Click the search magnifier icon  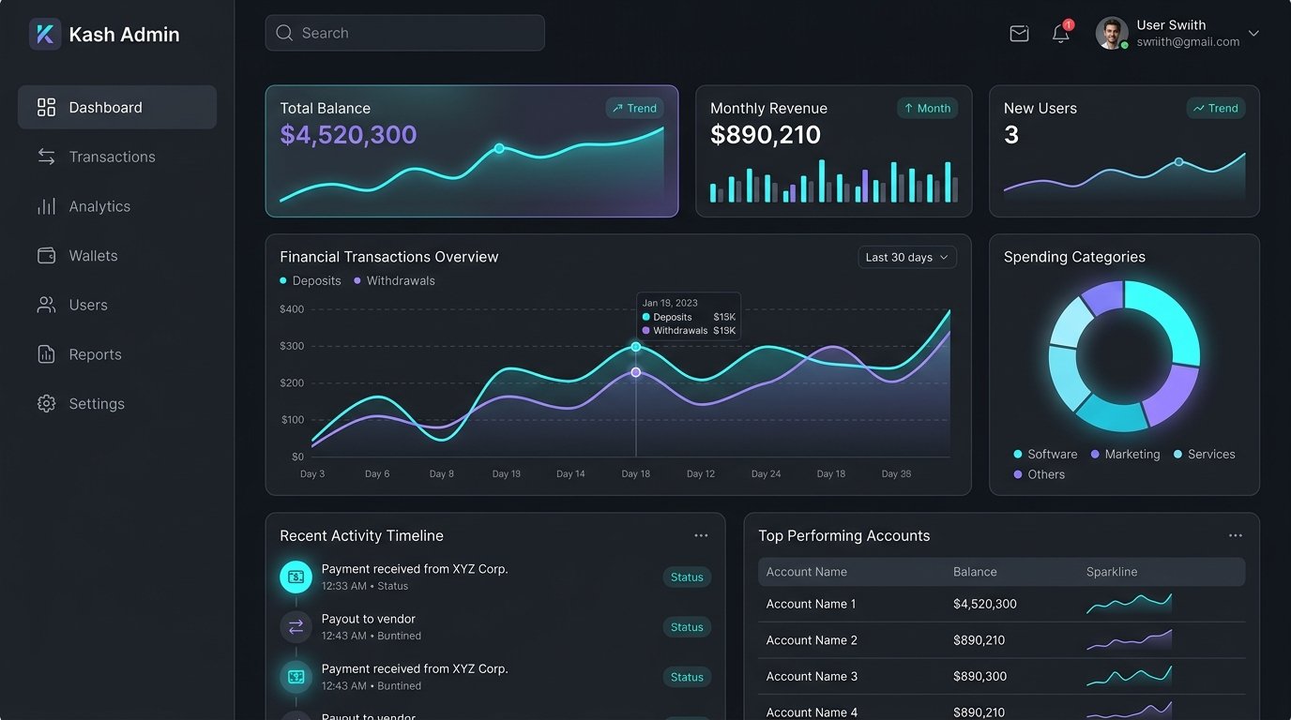click(284, 33)
